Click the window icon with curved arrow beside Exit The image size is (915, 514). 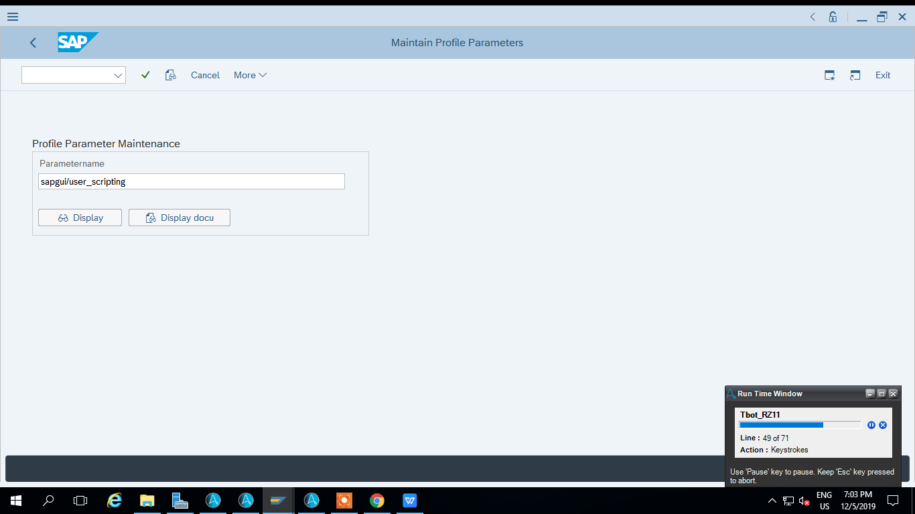pos(855,75)
